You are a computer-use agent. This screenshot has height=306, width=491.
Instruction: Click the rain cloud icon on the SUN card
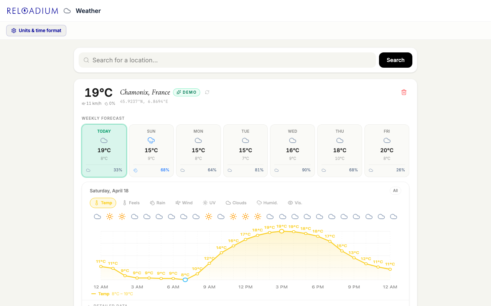coord(151,140)
